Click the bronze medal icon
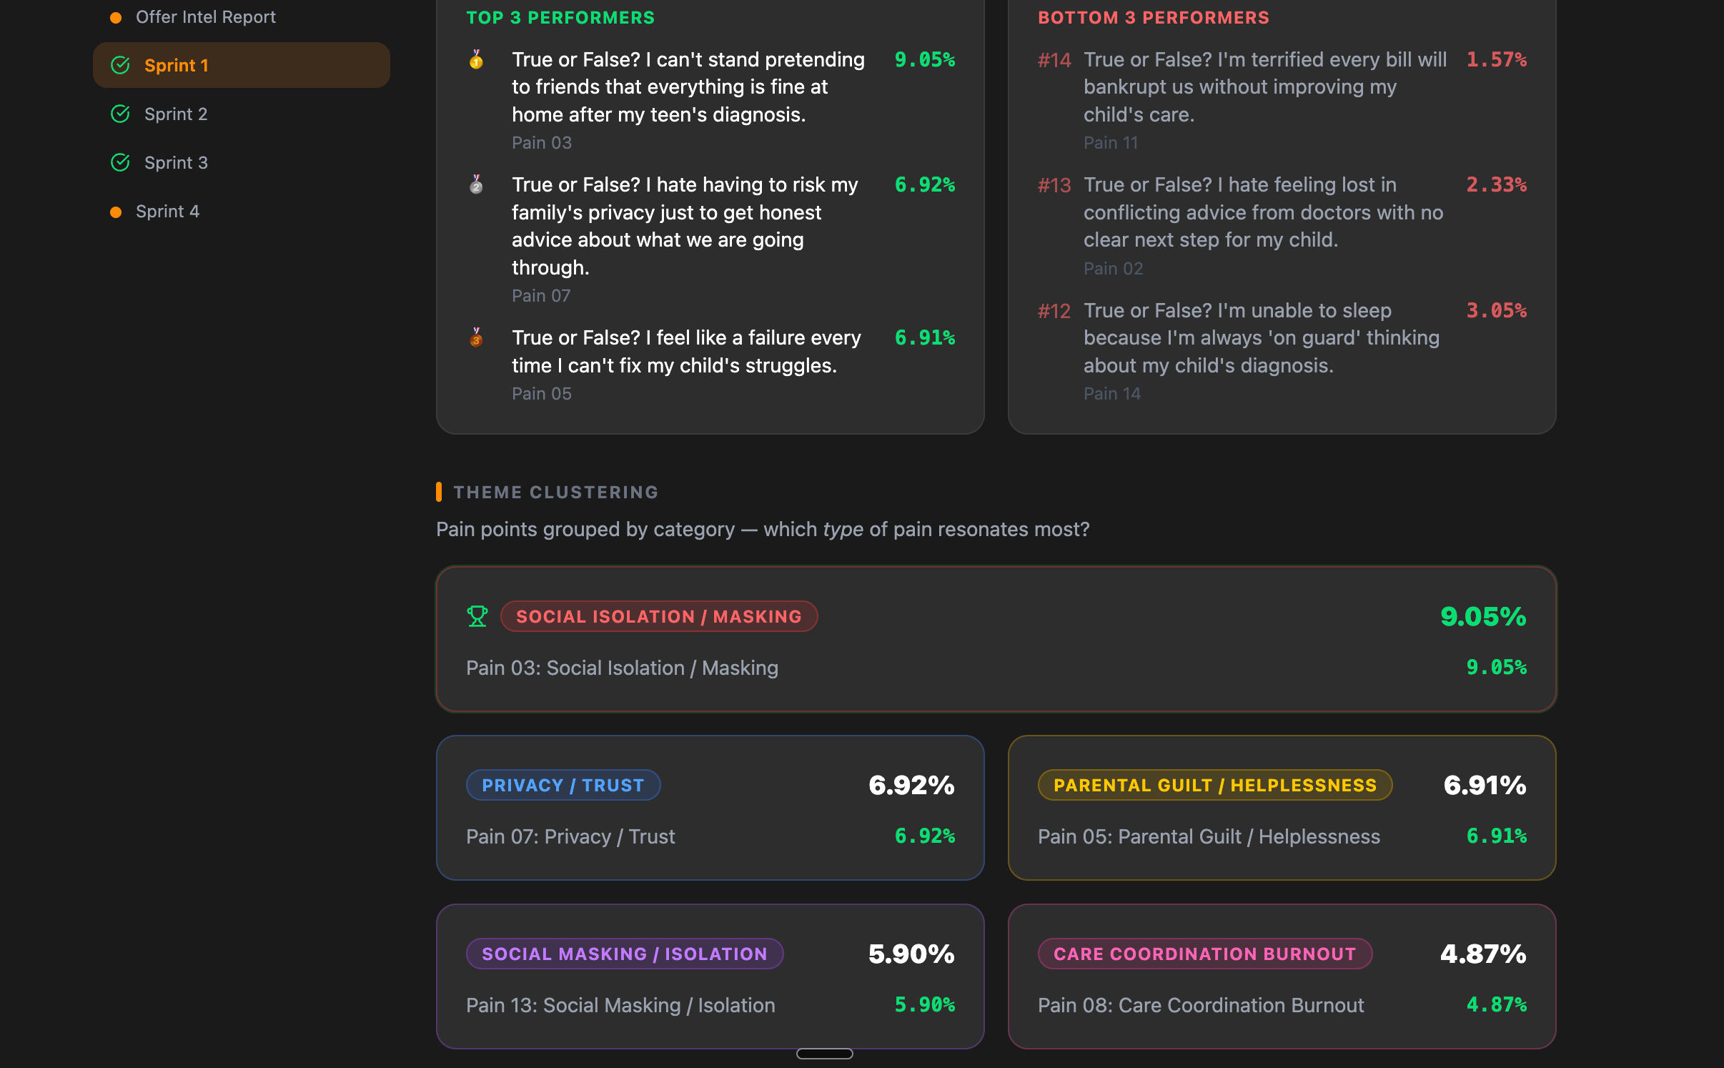The image size is (1724, 1068). (x=476, y=337)
